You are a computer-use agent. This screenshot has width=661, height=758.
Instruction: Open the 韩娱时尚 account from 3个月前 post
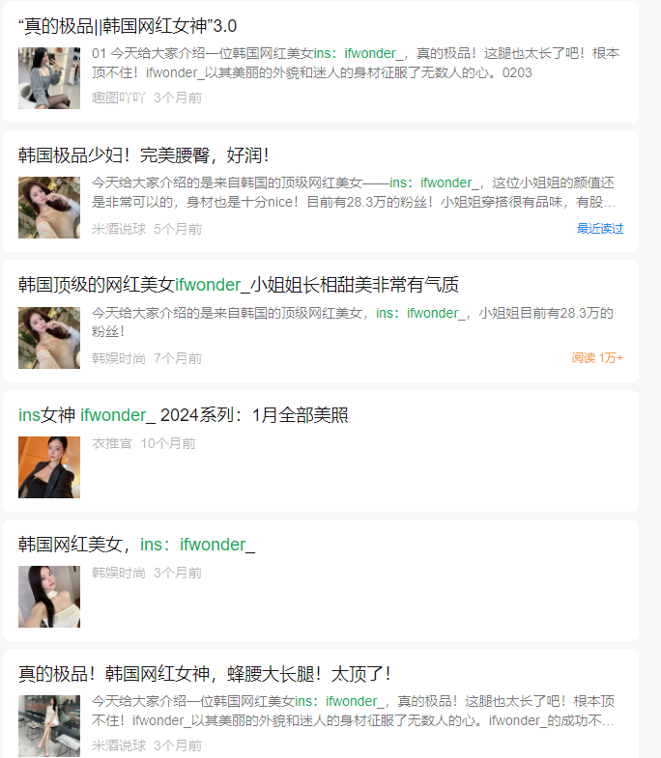click(x=119, y=574)
